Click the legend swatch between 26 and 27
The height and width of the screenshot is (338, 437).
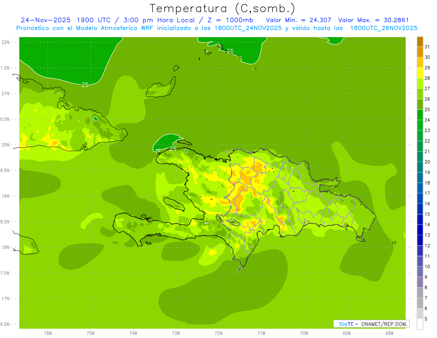420,94
